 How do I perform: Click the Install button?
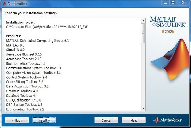(x=44, y=120)
